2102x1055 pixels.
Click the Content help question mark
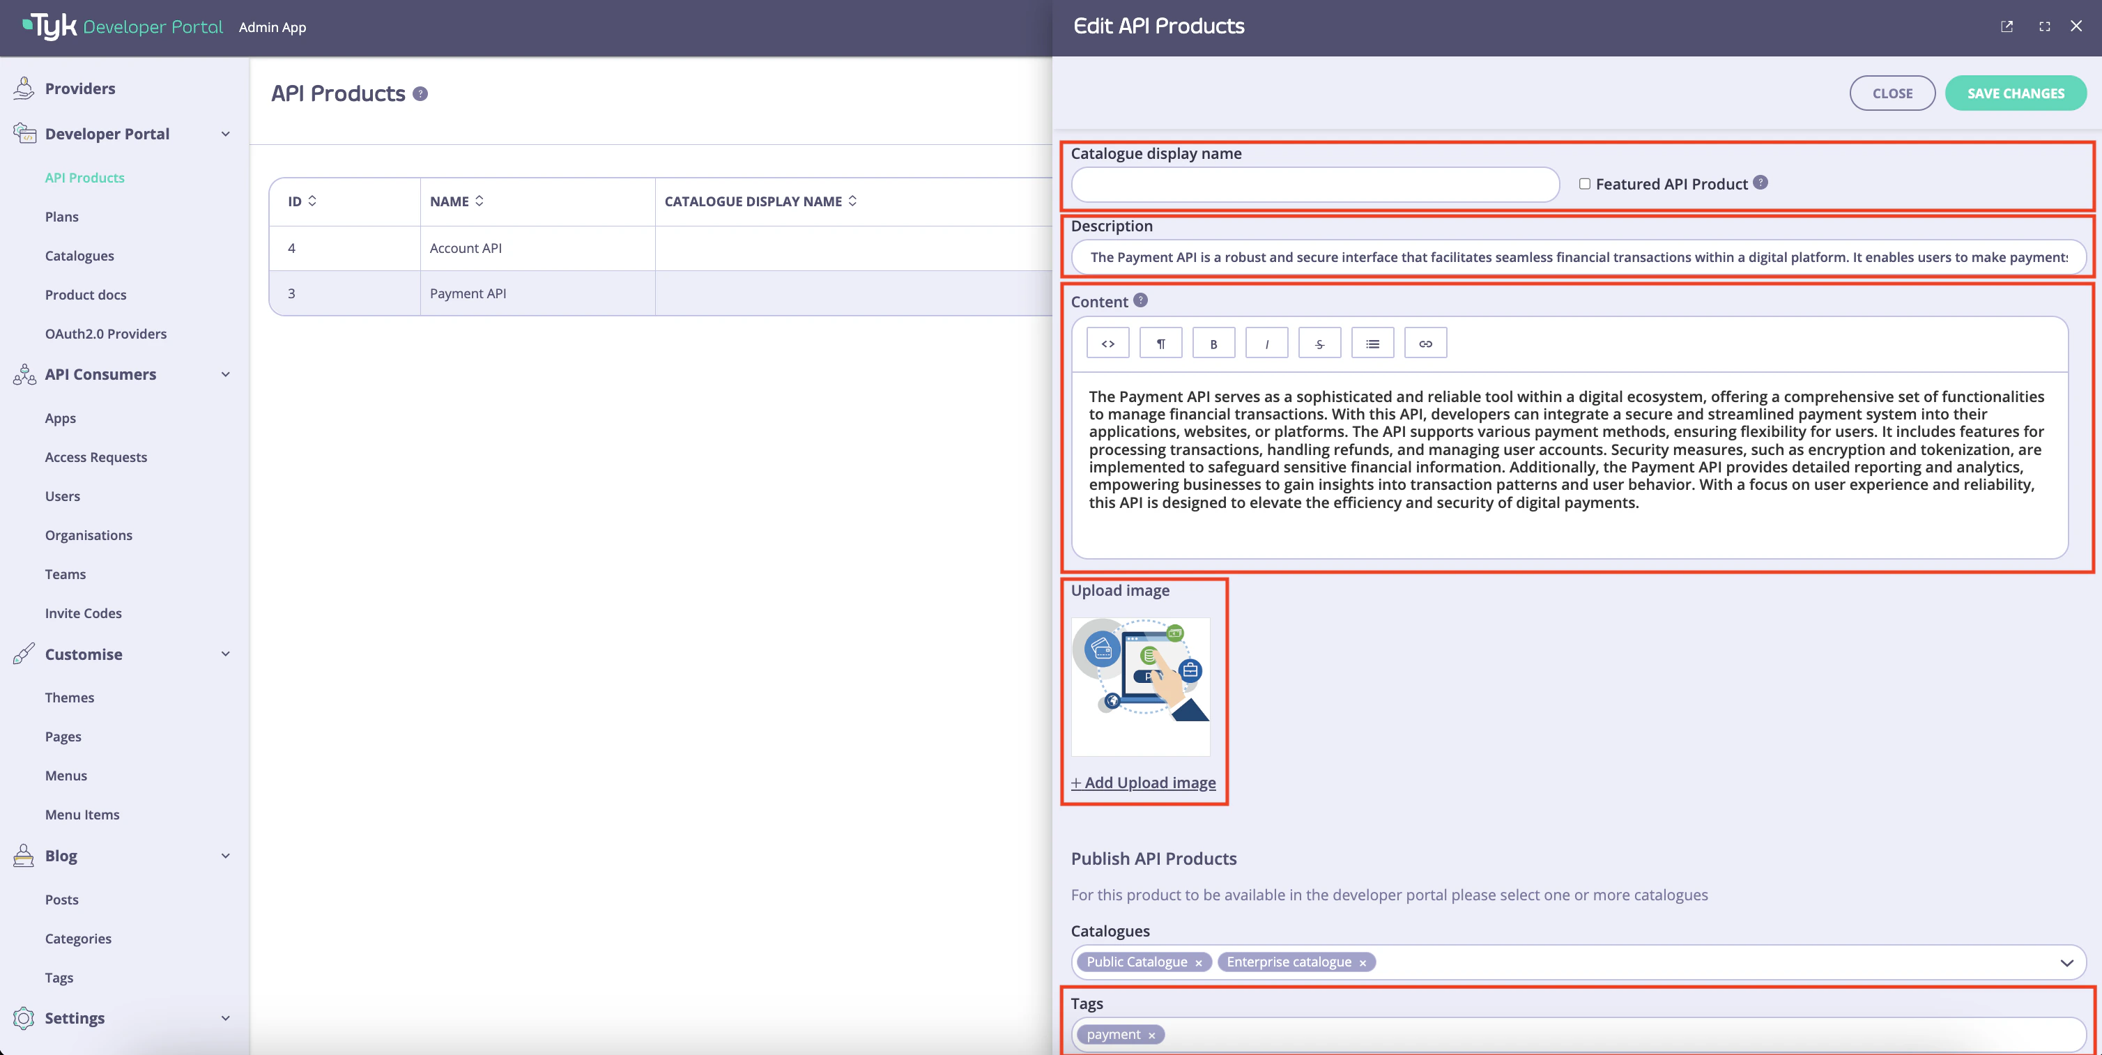click(1141, 300)
